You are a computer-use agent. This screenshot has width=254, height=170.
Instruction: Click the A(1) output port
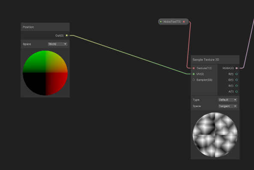[x=236, y=92]
